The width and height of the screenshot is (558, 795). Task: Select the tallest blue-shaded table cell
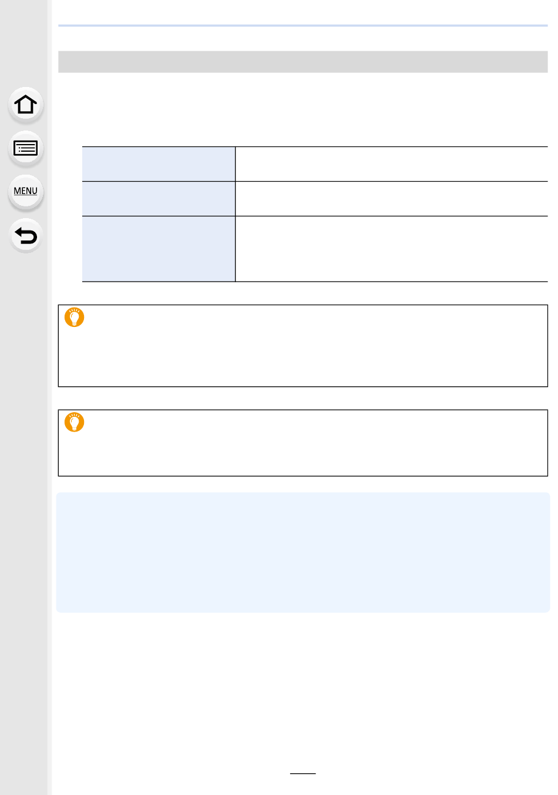click(159, 249)
